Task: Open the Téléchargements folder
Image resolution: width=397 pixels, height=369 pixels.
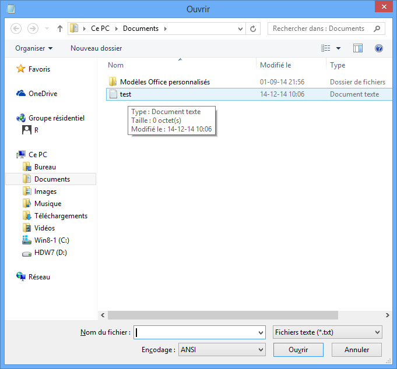Action: coord(61,216)
